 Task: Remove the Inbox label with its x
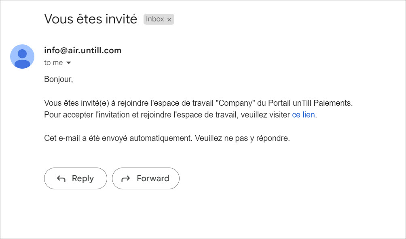(x=169, y=19)
